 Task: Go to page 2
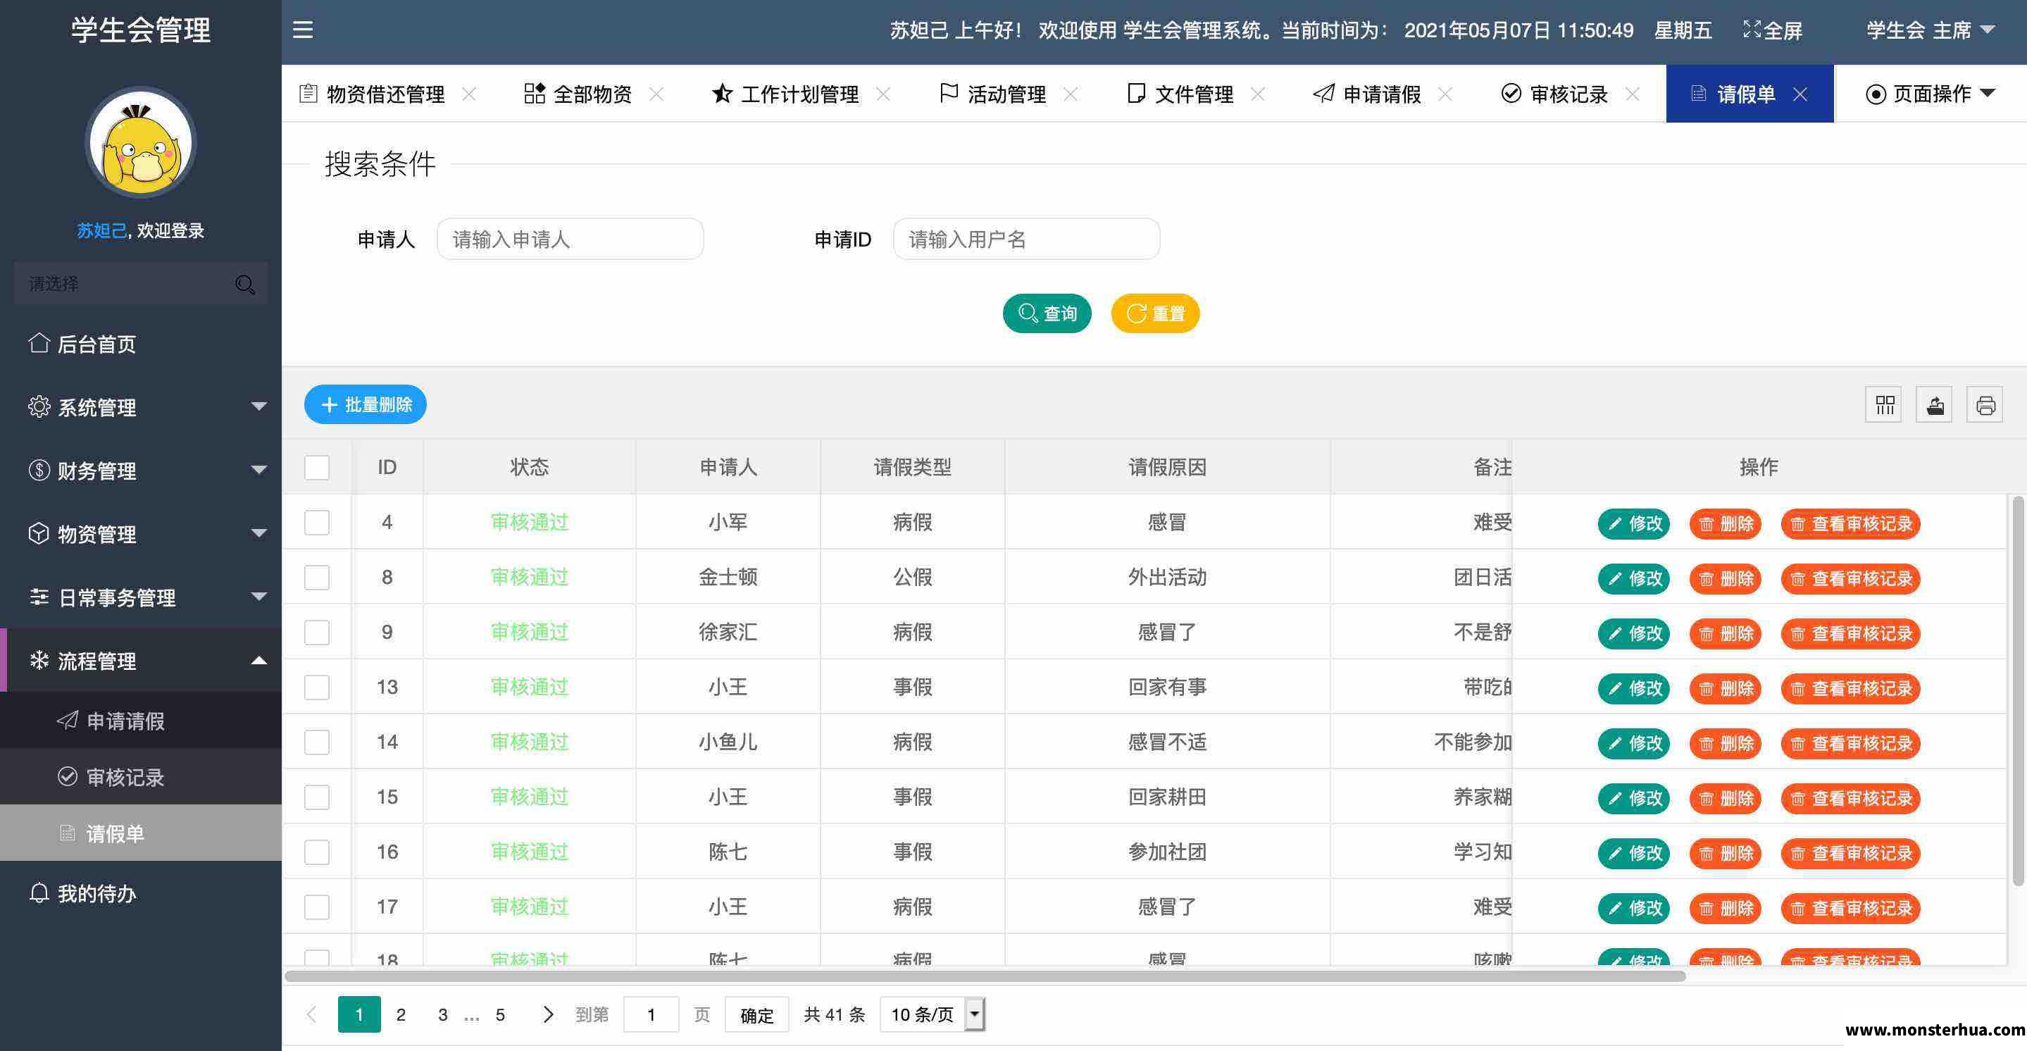pos(401,1014)
